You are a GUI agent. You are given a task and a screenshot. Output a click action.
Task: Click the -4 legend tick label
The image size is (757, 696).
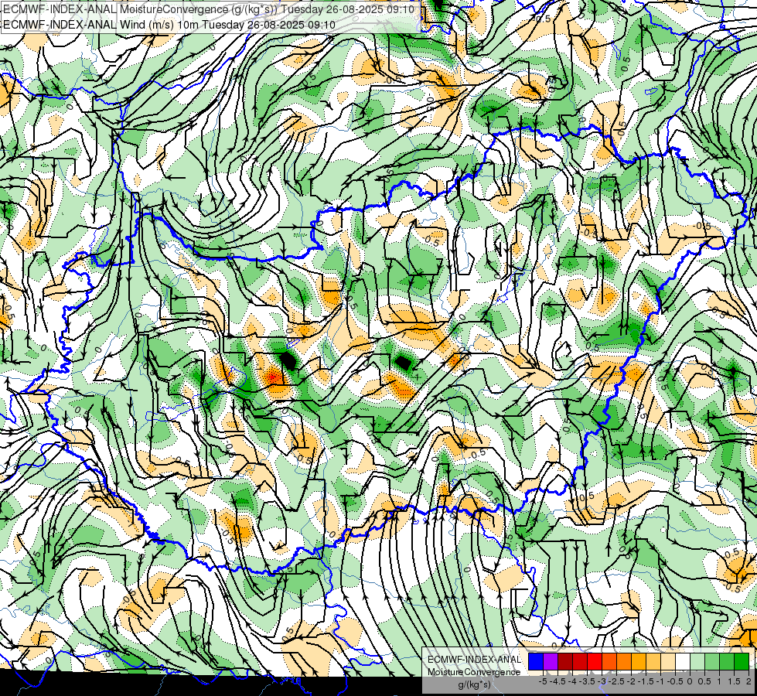(x=572, y=681)
